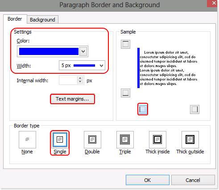Focus the Internal width input field
The width and height of the screenshot is (219, 190).
tap(68, 80)
